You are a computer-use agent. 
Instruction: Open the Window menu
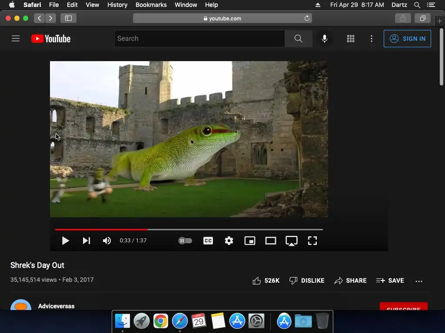click(x=186, y=5)
